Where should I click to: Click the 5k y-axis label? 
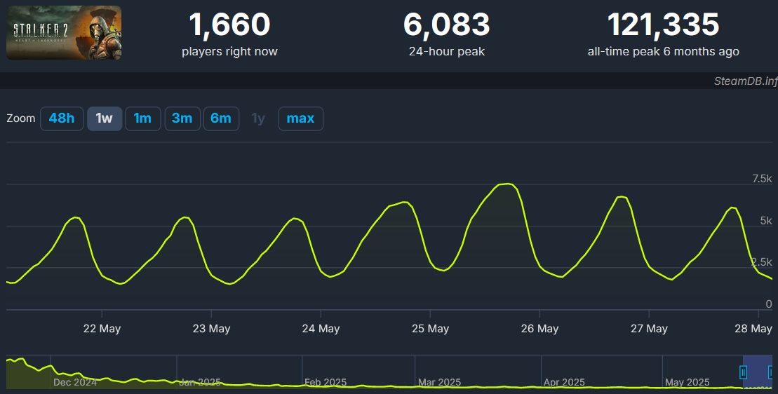click(x=766, y=221)
